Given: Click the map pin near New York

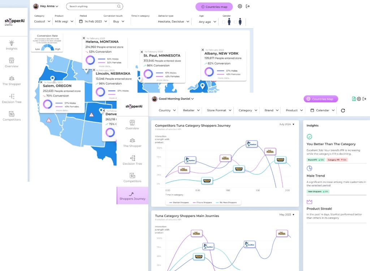Looking at the screenshot, I should click(202, 86).
